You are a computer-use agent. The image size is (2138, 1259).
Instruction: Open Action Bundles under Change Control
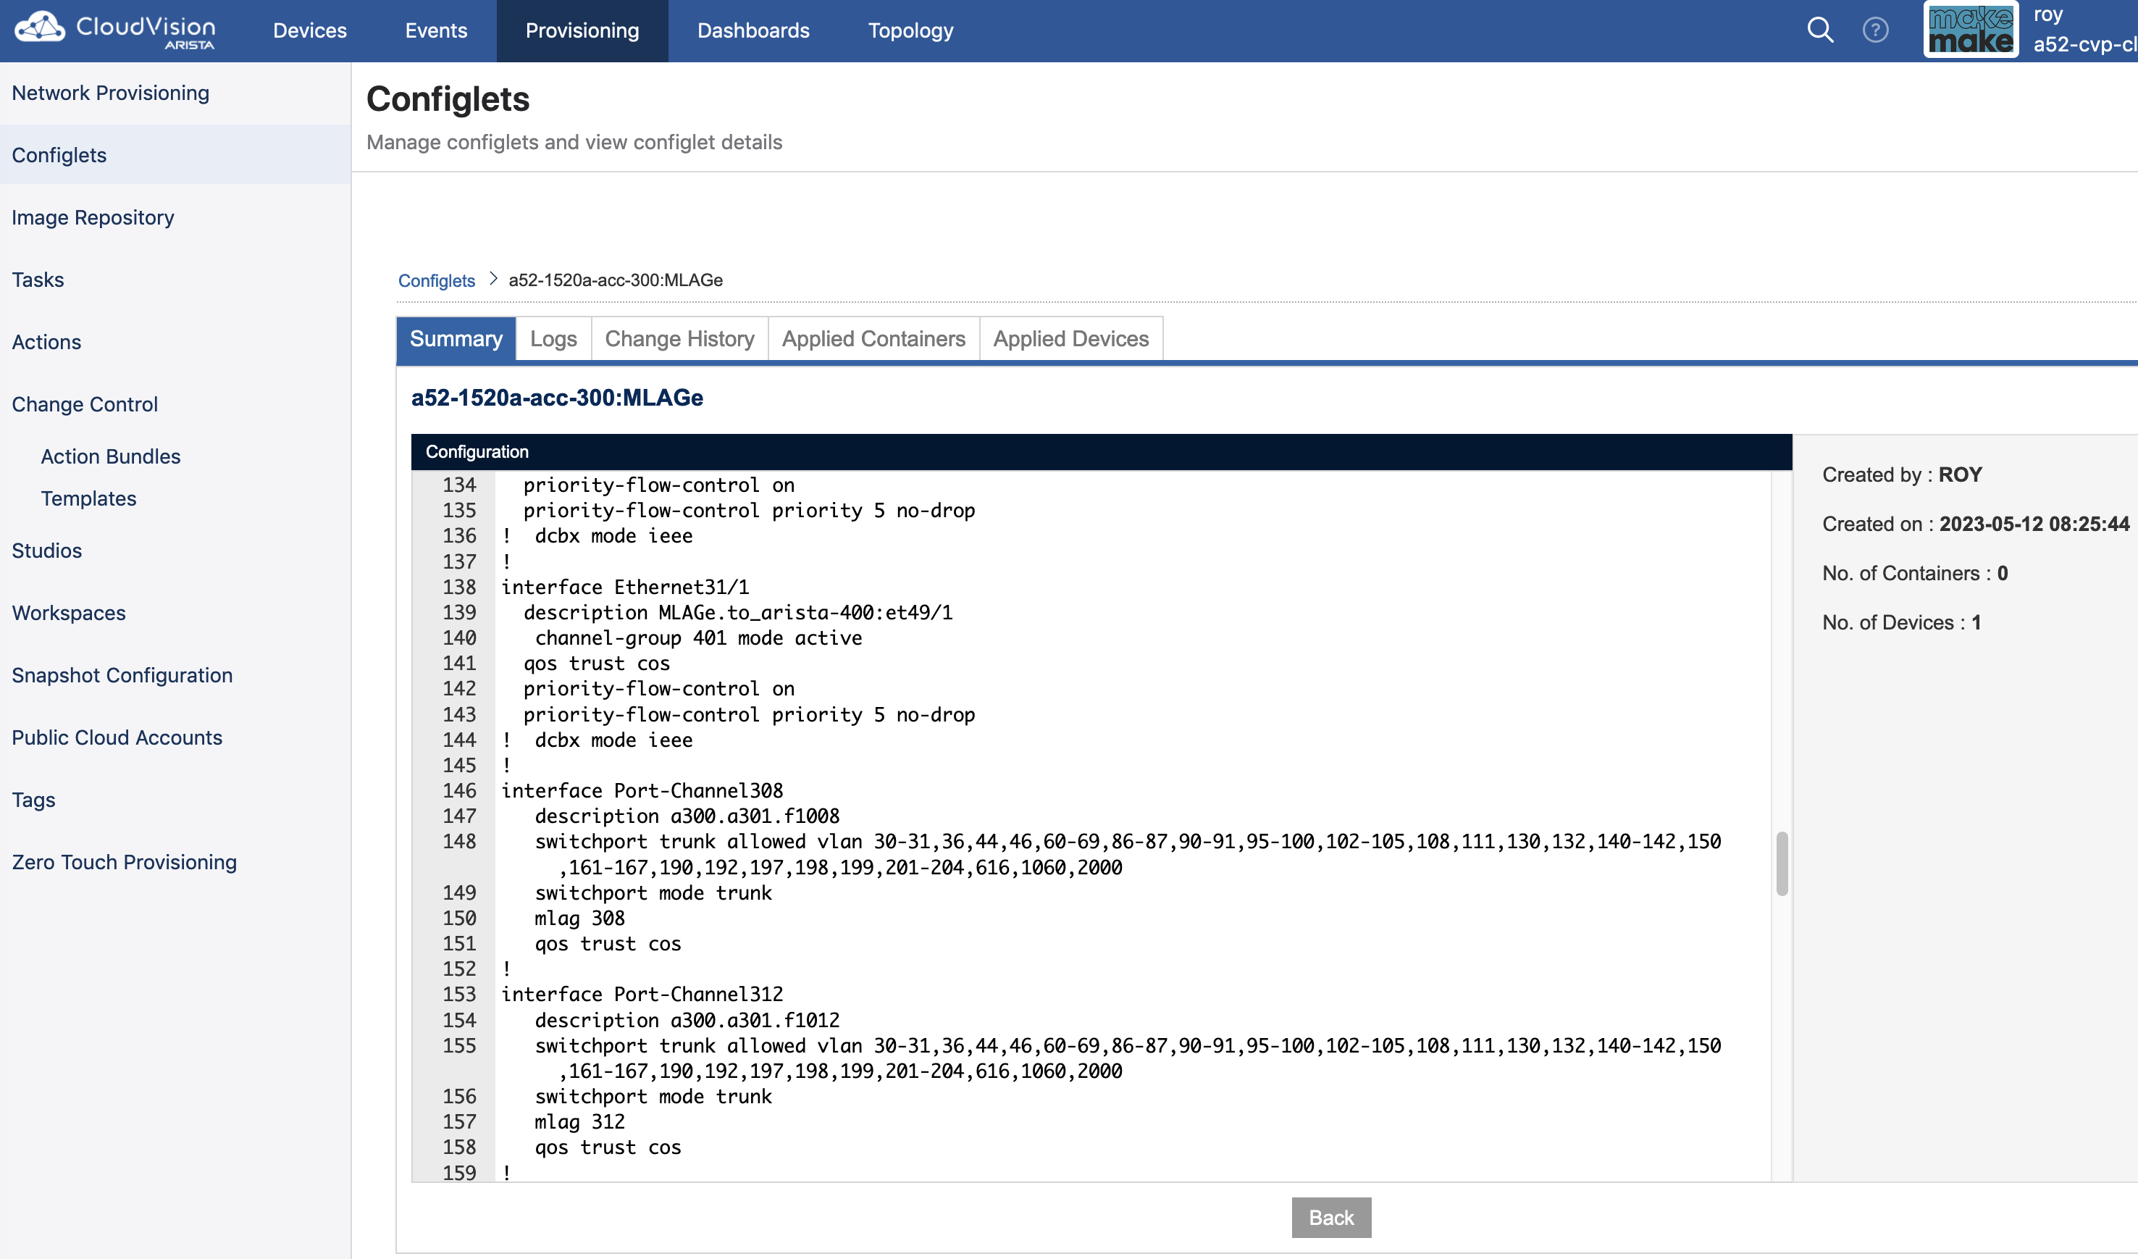110,456
